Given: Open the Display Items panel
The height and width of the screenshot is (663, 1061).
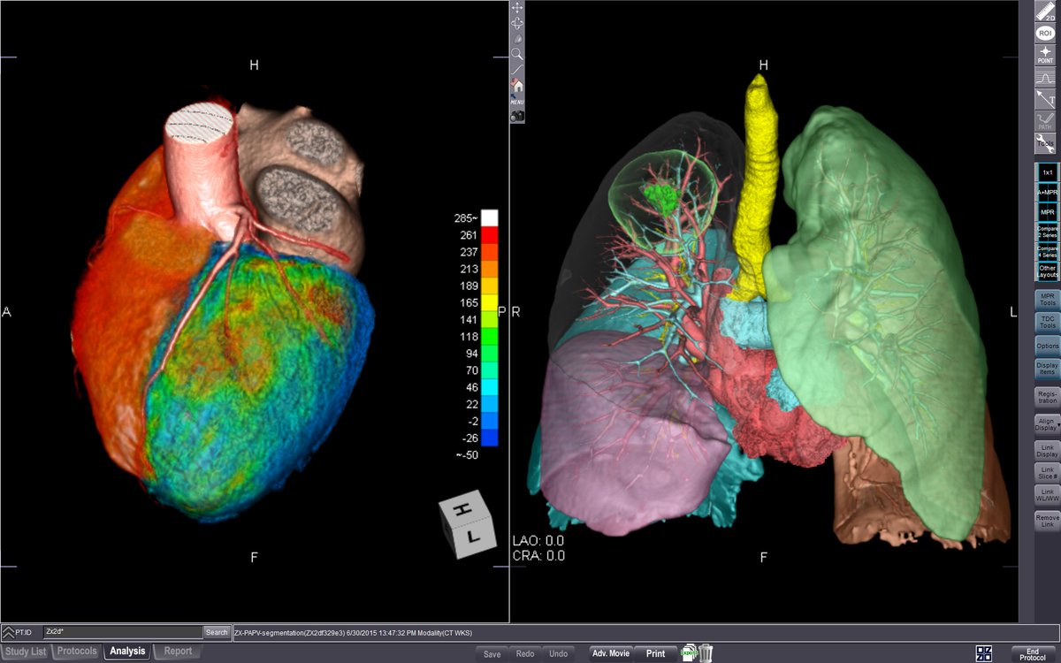Looking at the screenshot, I should [1047, 369].
